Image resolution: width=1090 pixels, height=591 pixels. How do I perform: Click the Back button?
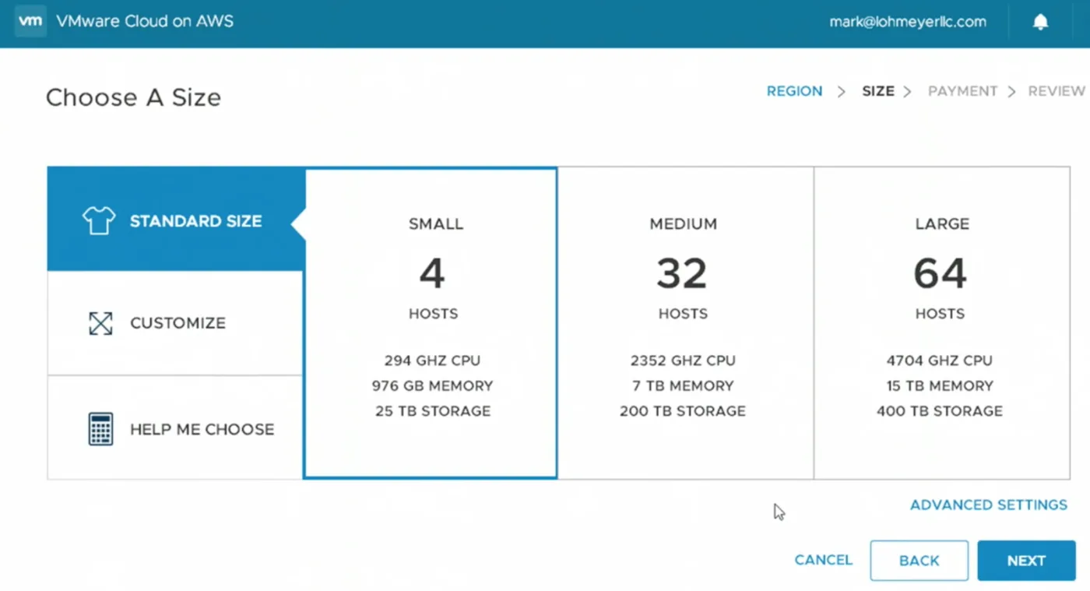click(919, 561)
